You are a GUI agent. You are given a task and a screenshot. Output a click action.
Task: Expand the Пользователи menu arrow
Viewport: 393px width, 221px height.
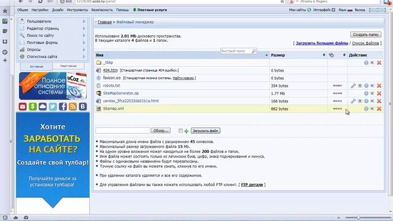(84, 21)
